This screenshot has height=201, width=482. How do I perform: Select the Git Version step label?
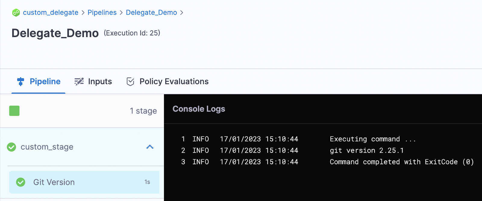54,182
